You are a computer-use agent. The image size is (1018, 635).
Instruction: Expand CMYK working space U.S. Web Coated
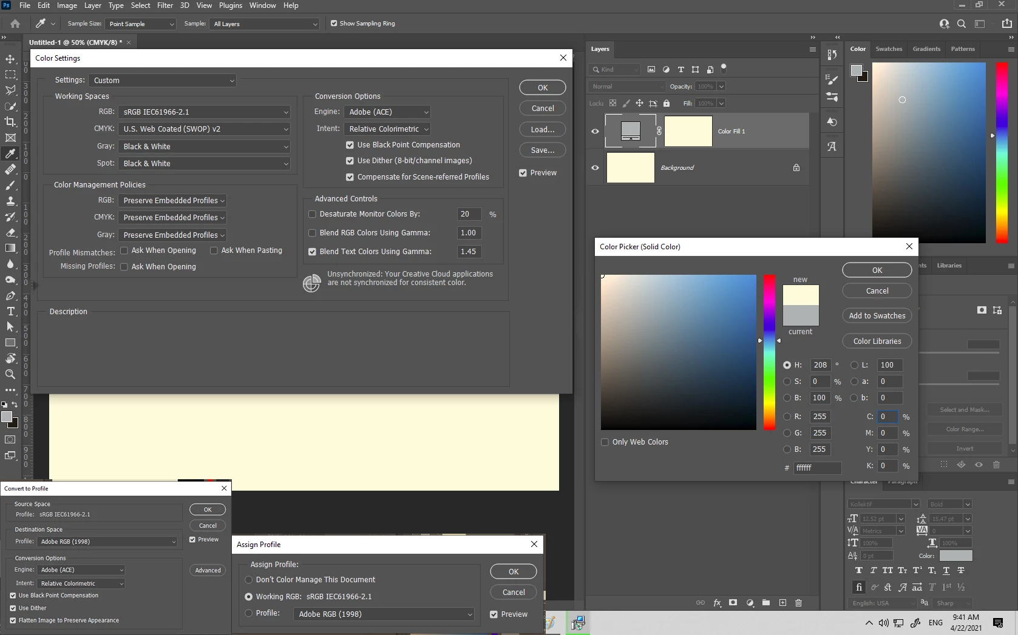pyautogui.click(x=204, y=129)
